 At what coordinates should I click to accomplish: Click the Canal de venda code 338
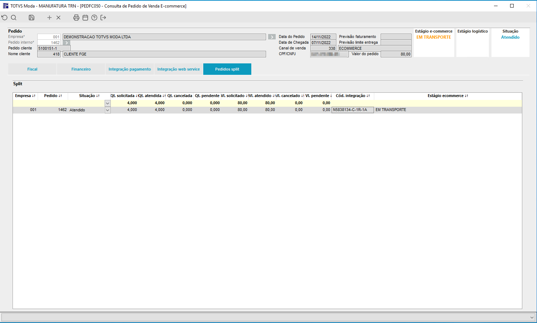(x=323, y=48)
